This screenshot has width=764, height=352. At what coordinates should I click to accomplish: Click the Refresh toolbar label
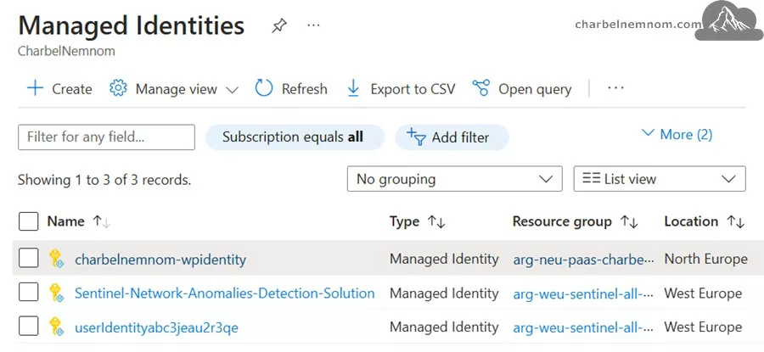305,89
